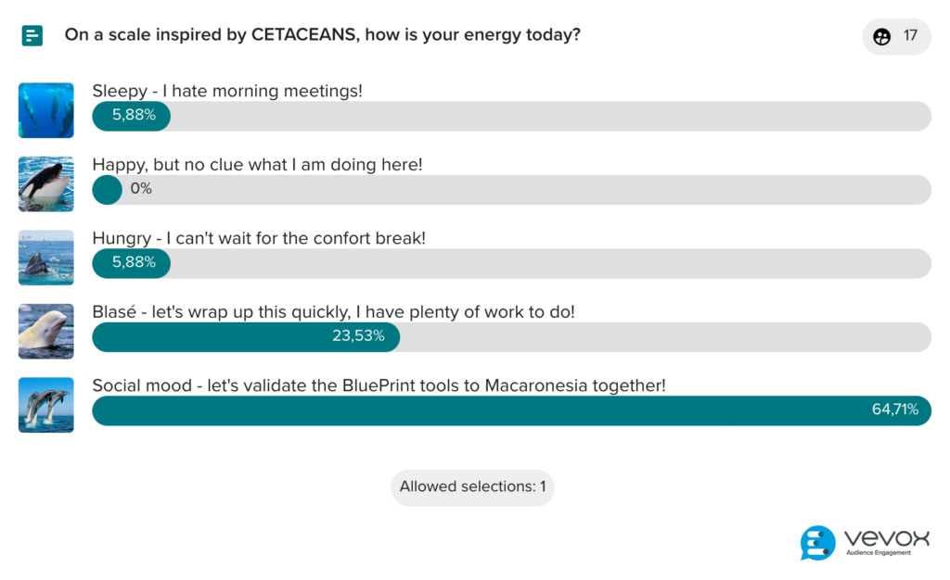Select the "Hungry" comfort break option text

(259, 238)
